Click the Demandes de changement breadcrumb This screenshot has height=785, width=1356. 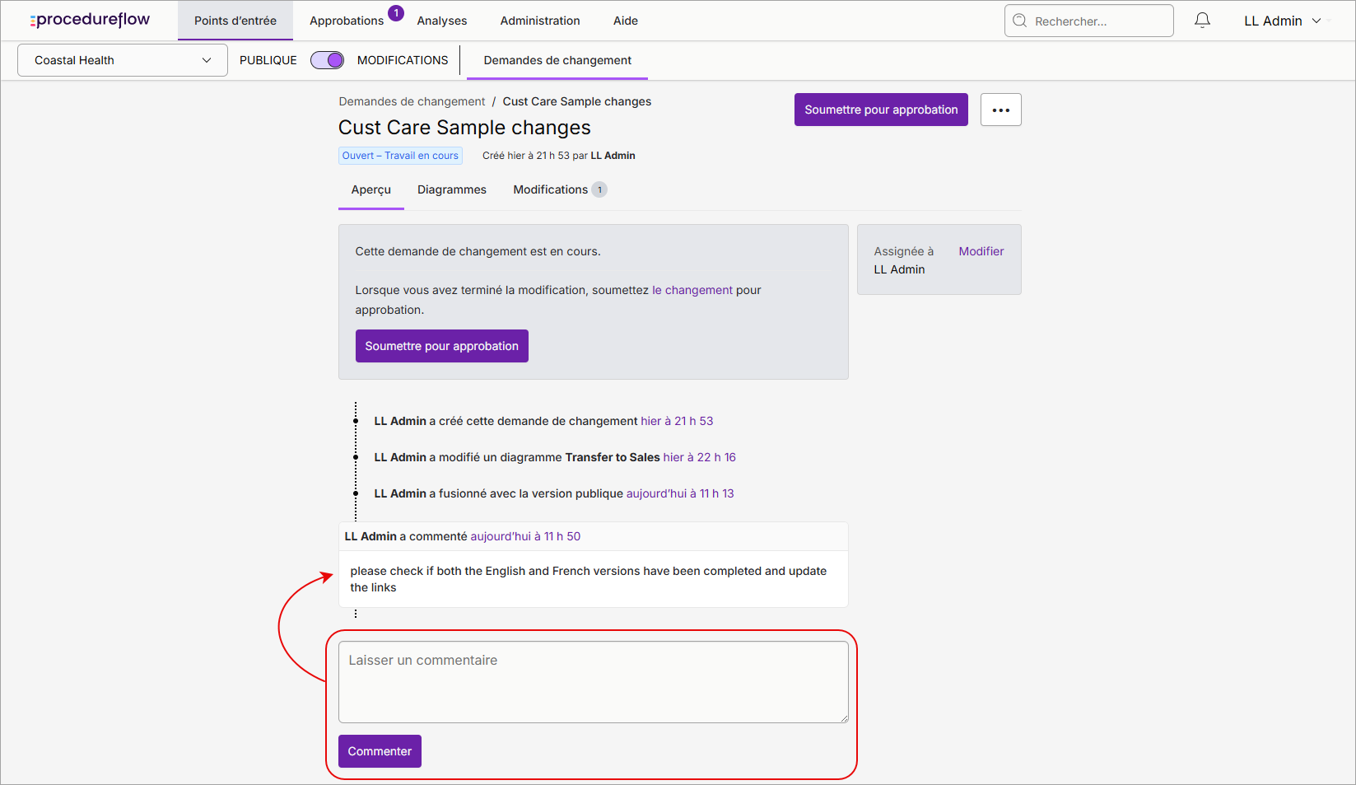coord(412,101)
